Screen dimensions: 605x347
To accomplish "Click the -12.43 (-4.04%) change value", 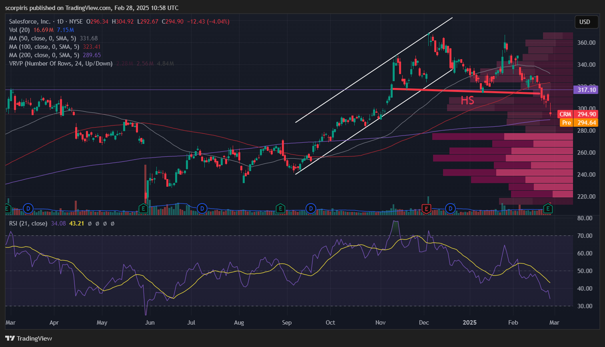I will (209, 22).
